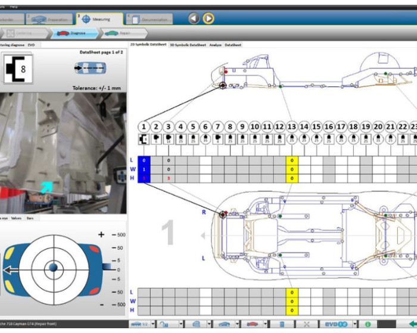The height and width of the screenshot is (333, 417).
Task: Select measuring point 22 circle
Action: pyautogui.click(x=403, y=127)
